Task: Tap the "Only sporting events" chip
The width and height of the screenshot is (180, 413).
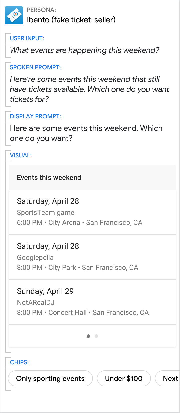Action: tap(50, 378)
